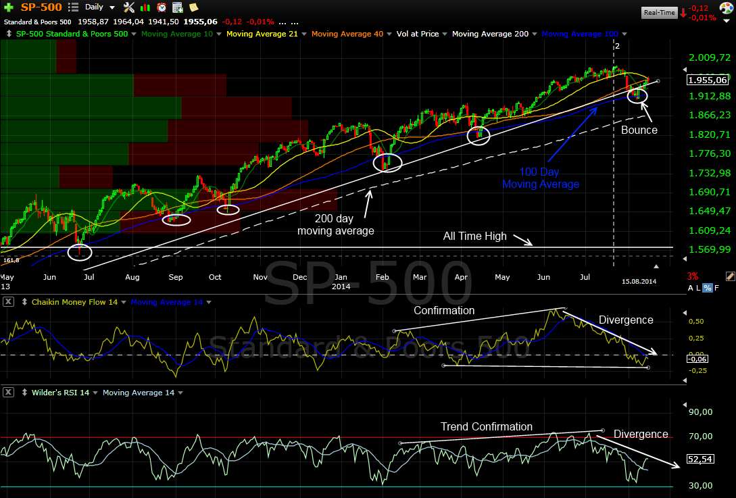Click the current price tag 1.955,06 on the axis
The height and width of the screenshot is (498, 736).
(708, 80)
